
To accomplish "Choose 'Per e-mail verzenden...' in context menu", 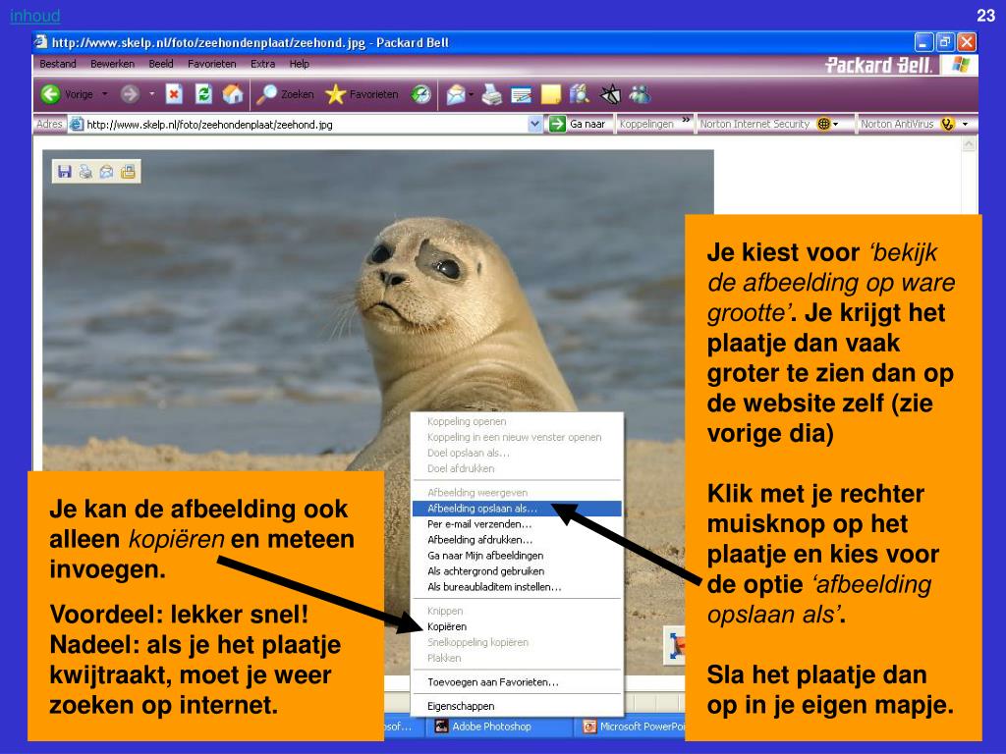I will [517, 524].
